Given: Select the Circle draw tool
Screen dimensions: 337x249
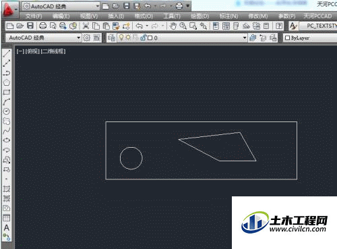Looking at the screenshot, I should [x=7, y=111].
